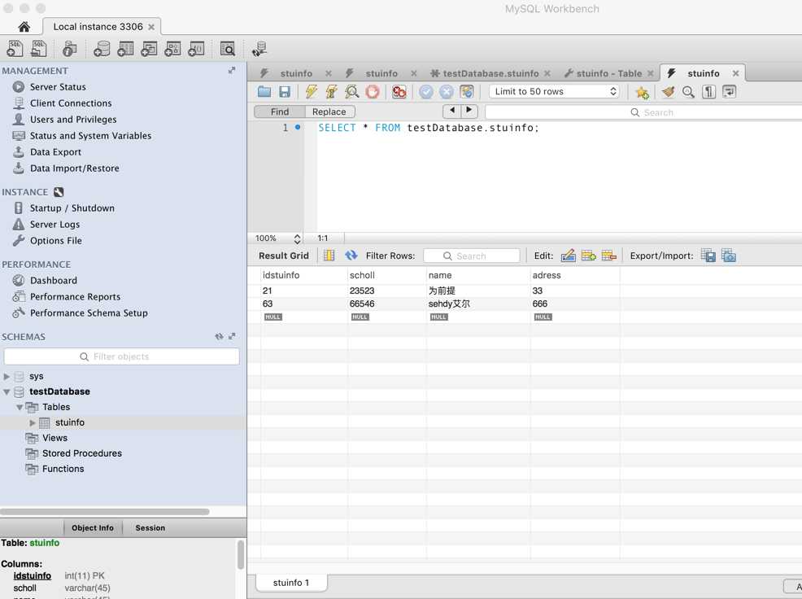Reconnect to DBMS icon
Screen dimensions: 802x599
click(x=259, y=49)
